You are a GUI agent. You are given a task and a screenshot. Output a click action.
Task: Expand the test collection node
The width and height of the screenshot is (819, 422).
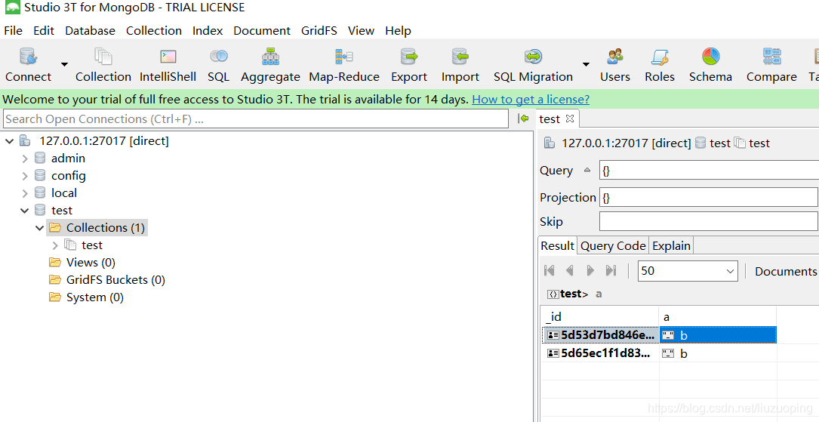pos(55,245)
